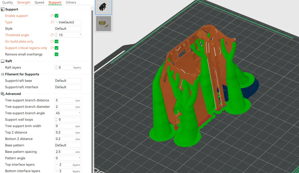This screenshot has width=299, height=173.
Task: Click the Support wall loops label
Action: [19, 120]
